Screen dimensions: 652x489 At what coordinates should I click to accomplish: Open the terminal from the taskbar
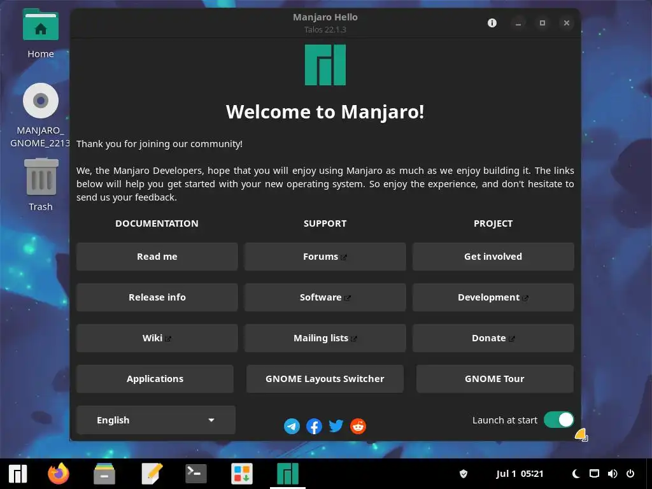(196, 474)
